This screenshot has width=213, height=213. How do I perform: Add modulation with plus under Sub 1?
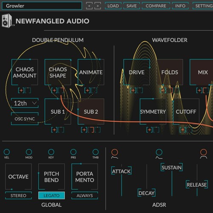tap(54, 130)
